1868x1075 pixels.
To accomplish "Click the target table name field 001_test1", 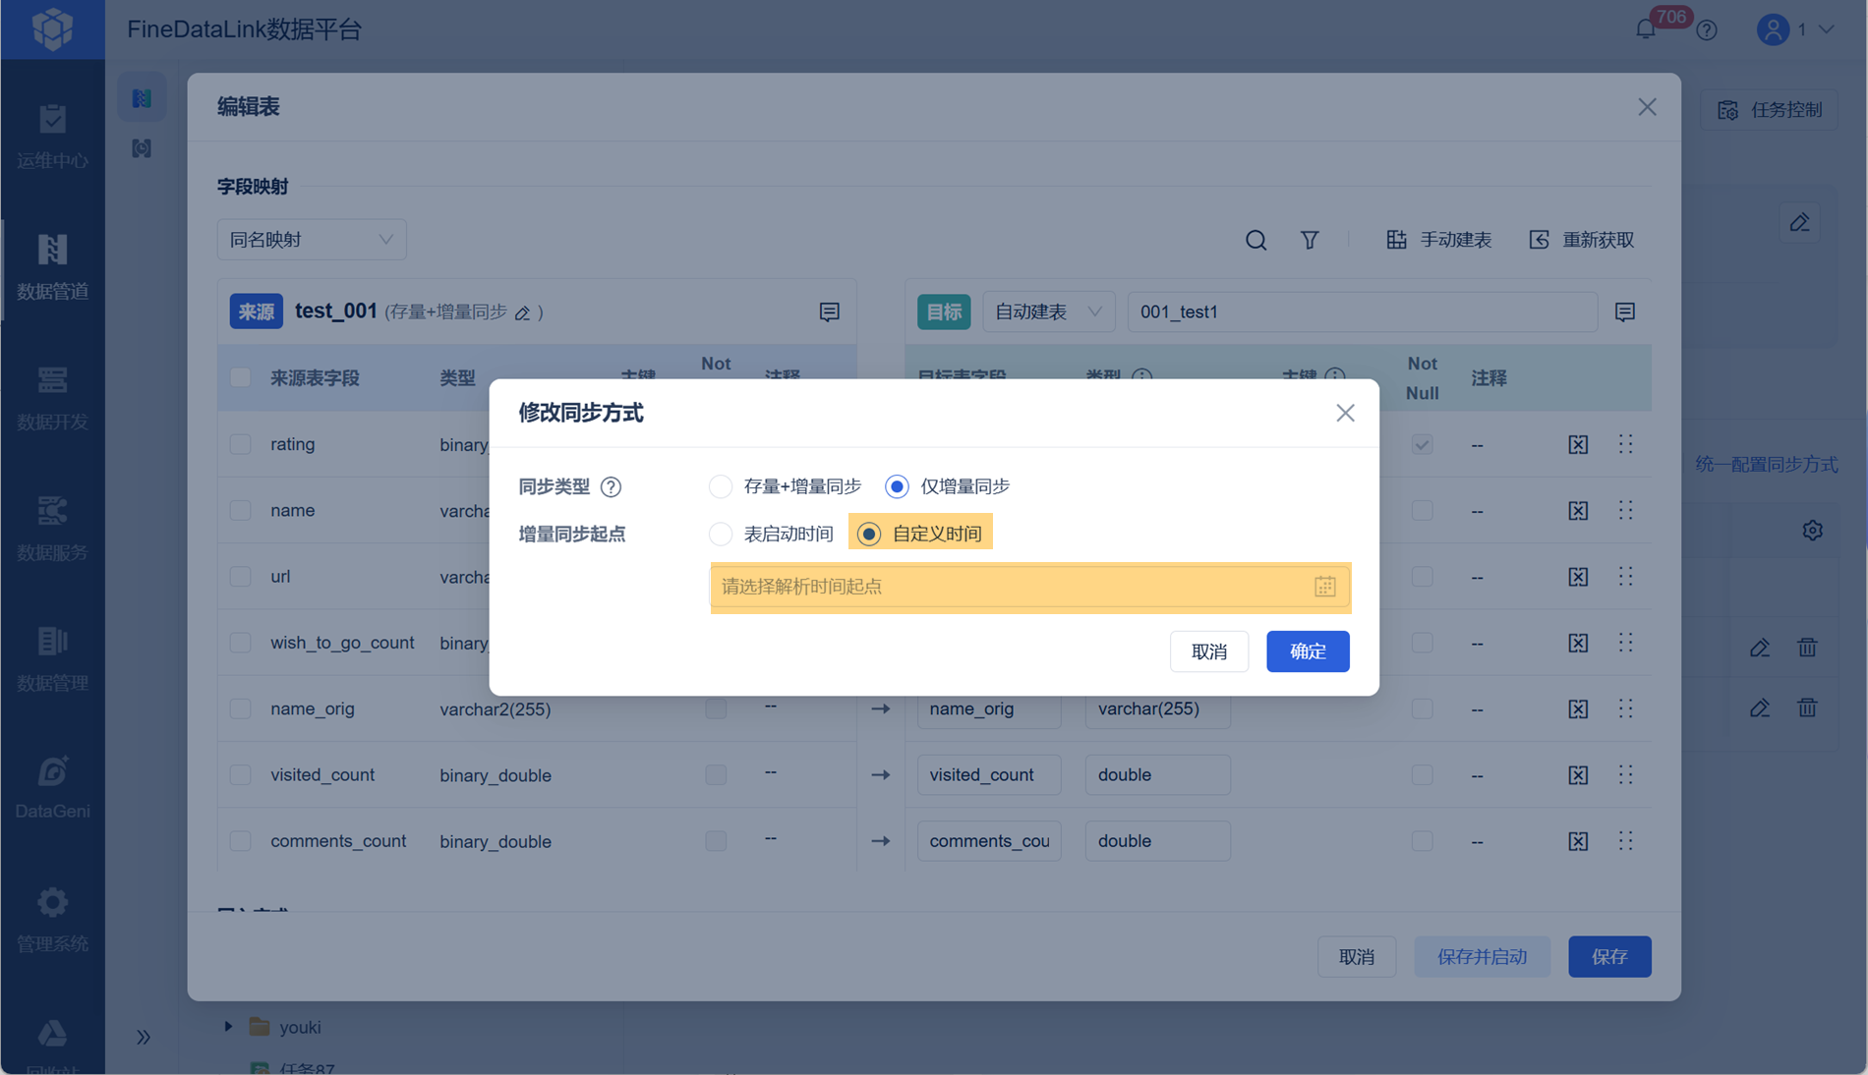I will 1362,311.
